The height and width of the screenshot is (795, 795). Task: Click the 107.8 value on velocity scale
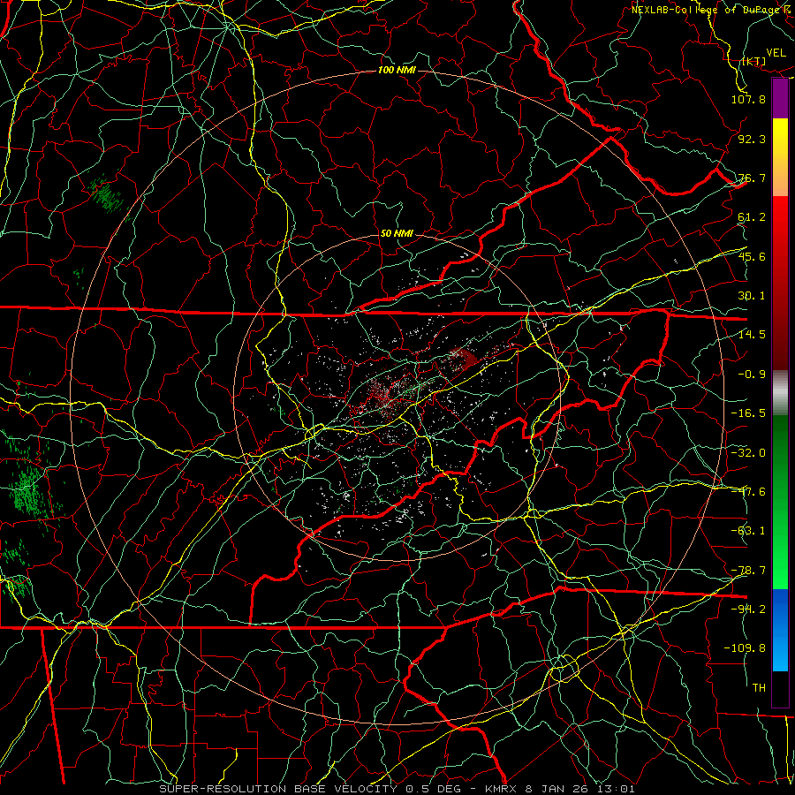click(748, 99)
